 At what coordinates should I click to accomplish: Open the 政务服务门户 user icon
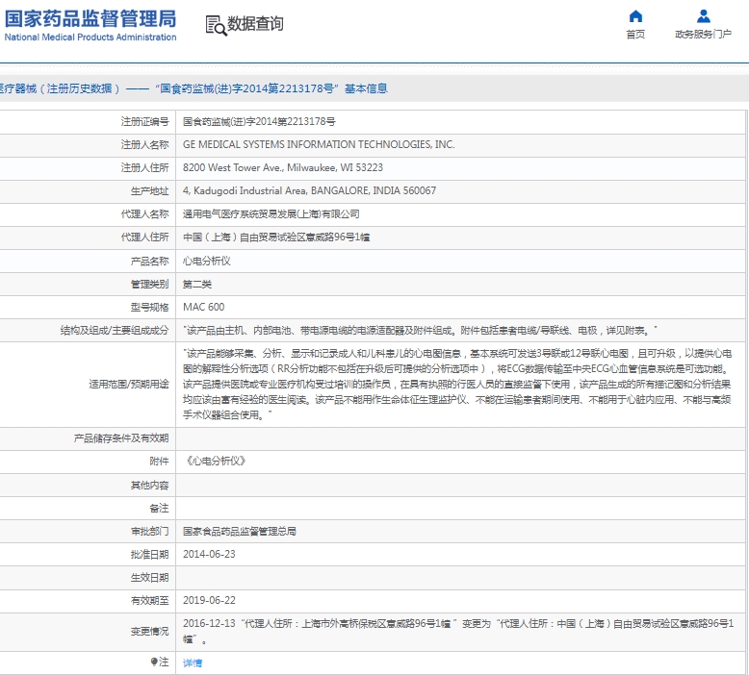coord(703,16)
